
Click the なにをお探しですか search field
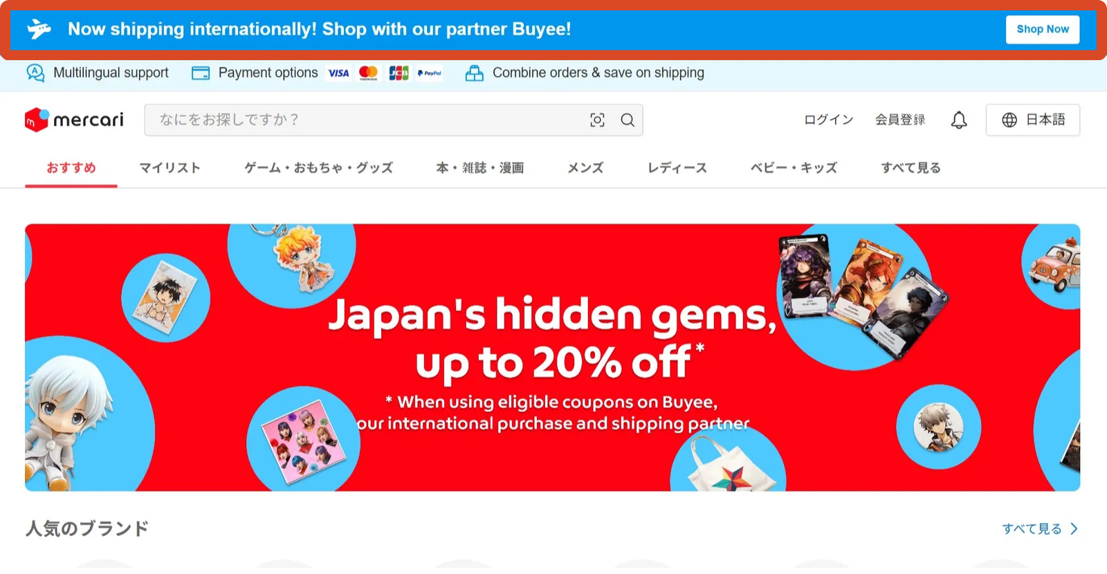[367, 120]
